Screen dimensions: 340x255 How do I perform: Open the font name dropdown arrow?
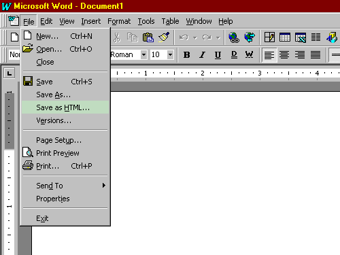click(x=143, y=54)
